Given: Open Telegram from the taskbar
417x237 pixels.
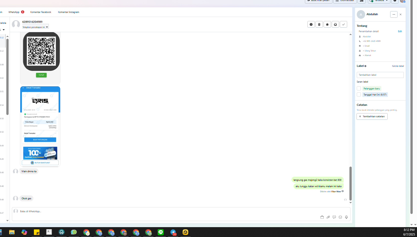Looking at the screenshot, I should pos(173,232).
